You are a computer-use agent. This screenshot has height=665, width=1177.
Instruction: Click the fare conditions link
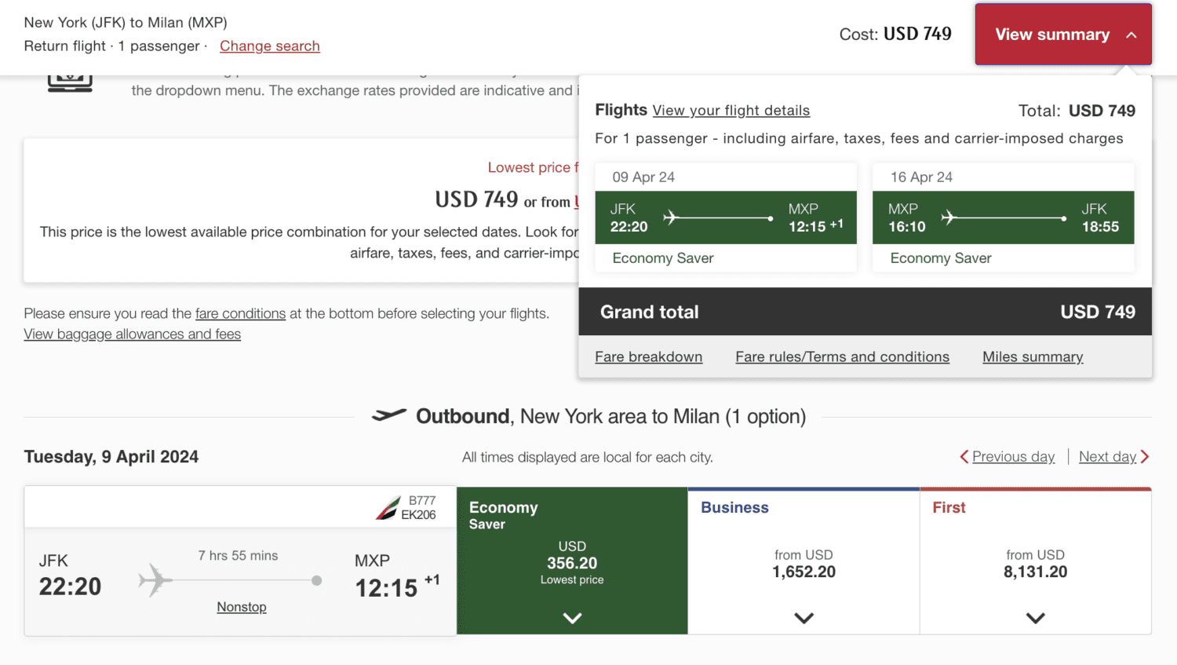240,313
